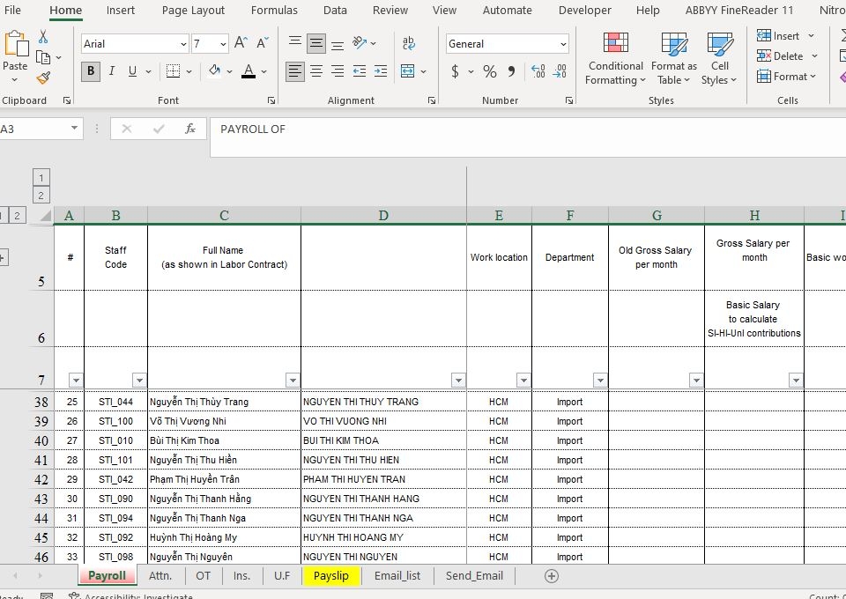
Task: Click the Increase Indent icon
Action: [x=381, y=71]
